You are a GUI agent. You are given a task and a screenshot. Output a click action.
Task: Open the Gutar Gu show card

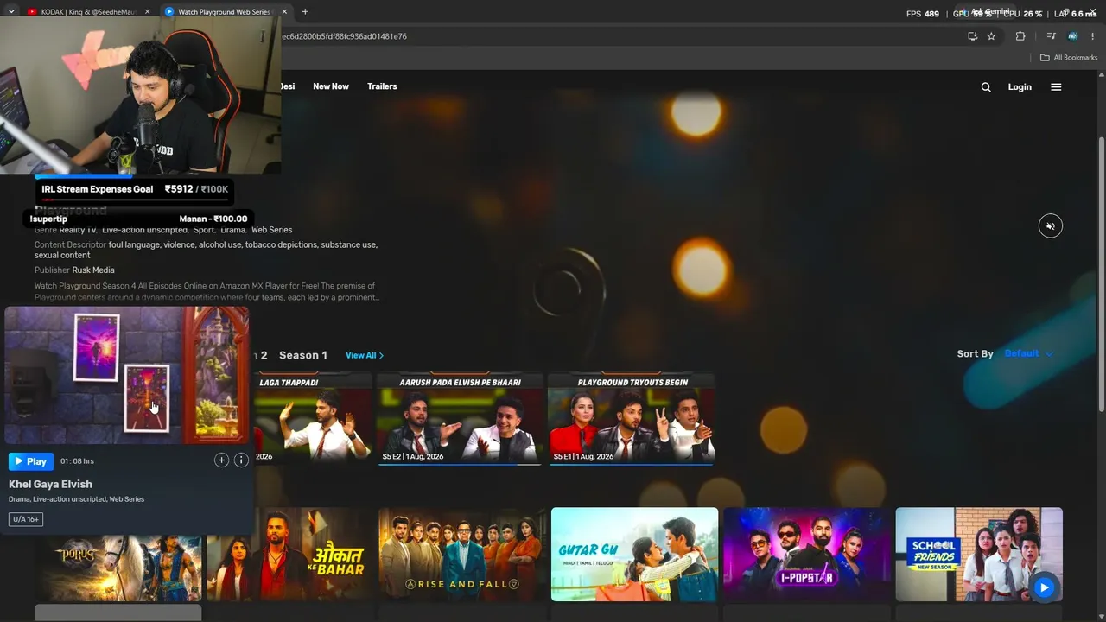point(634,554)
